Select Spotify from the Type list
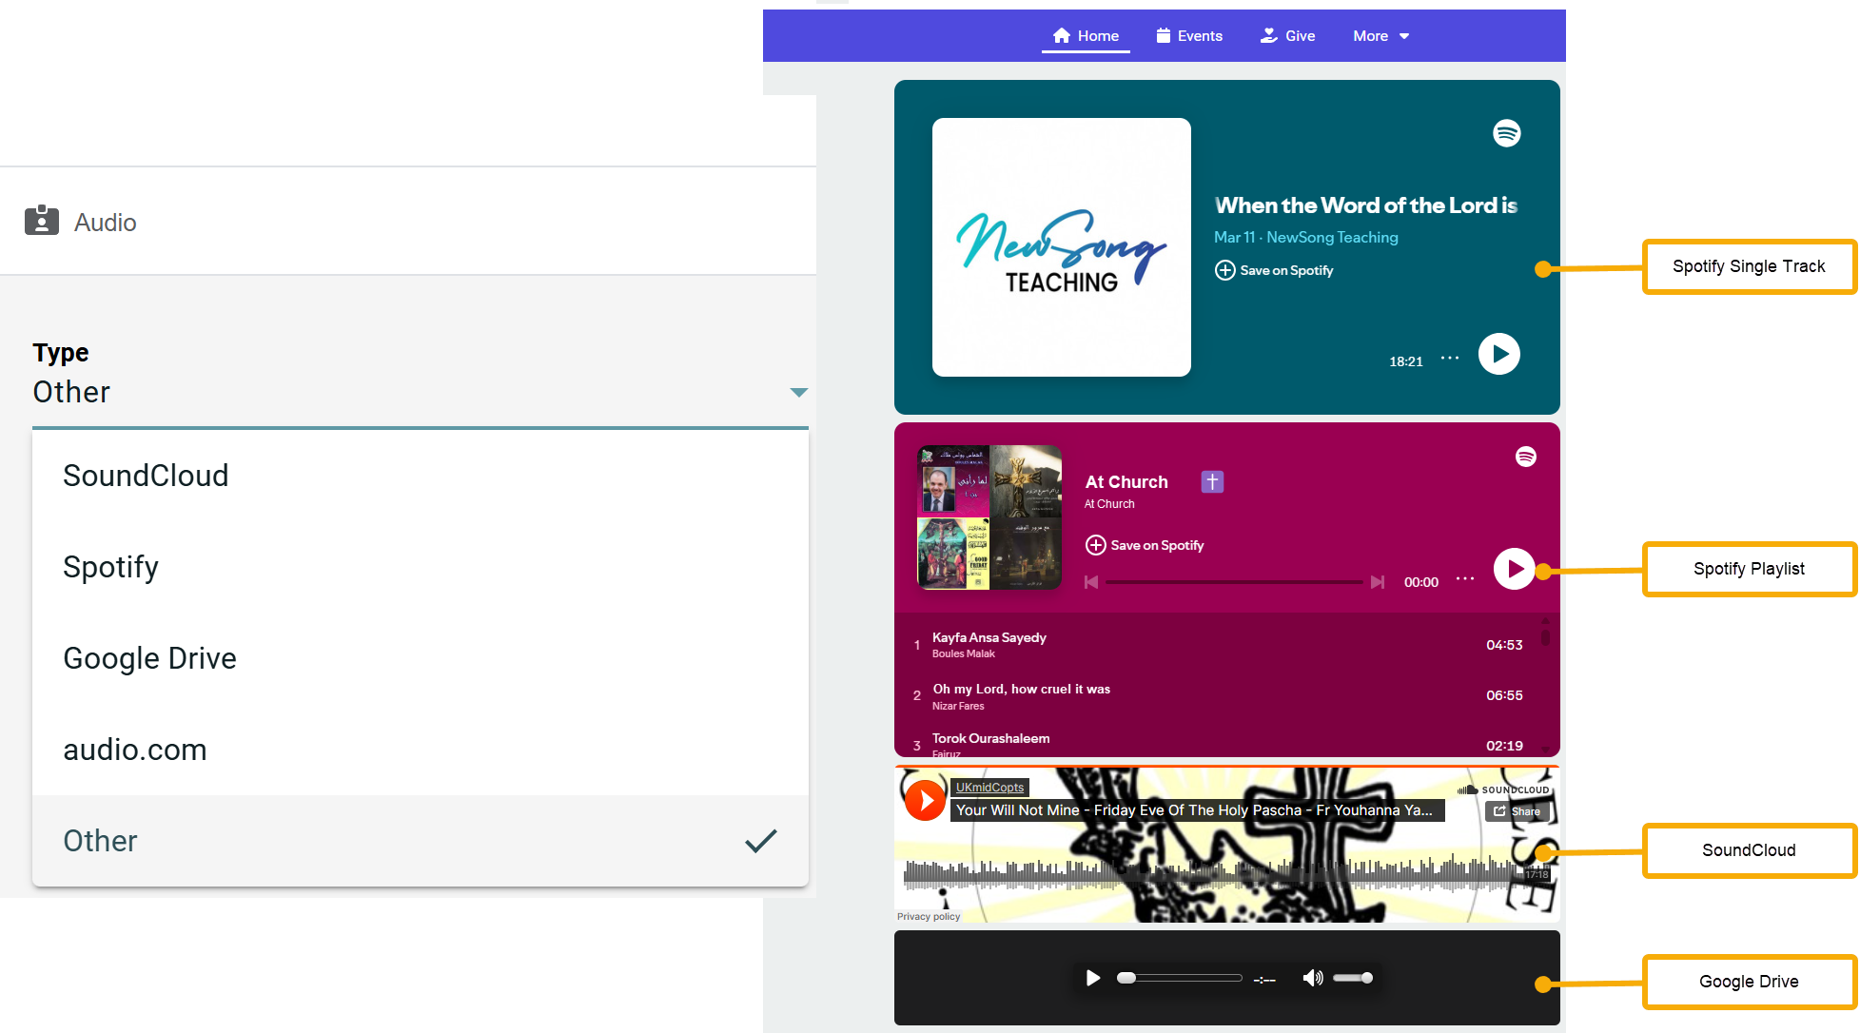Image resolution: width=1860 pixels, height=1033 pixels. tap(420, 567)
